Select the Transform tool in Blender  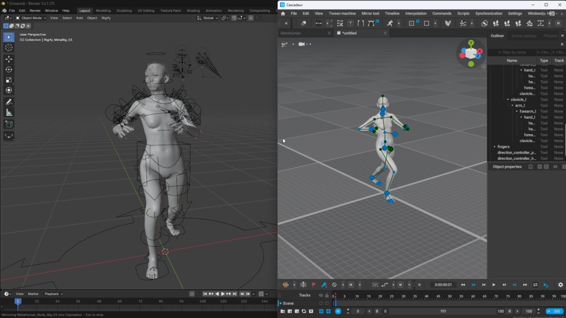[9, 91]
